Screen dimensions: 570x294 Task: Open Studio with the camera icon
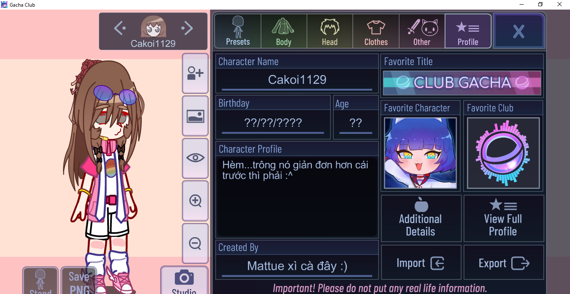click(184, 280)
